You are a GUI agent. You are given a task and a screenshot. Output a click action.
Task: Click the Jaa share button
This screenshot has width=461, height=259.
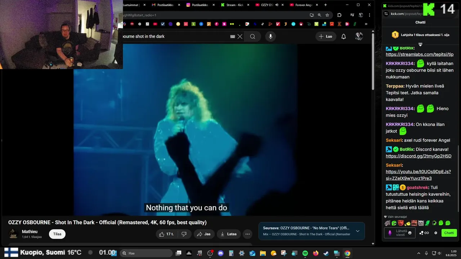204,234
